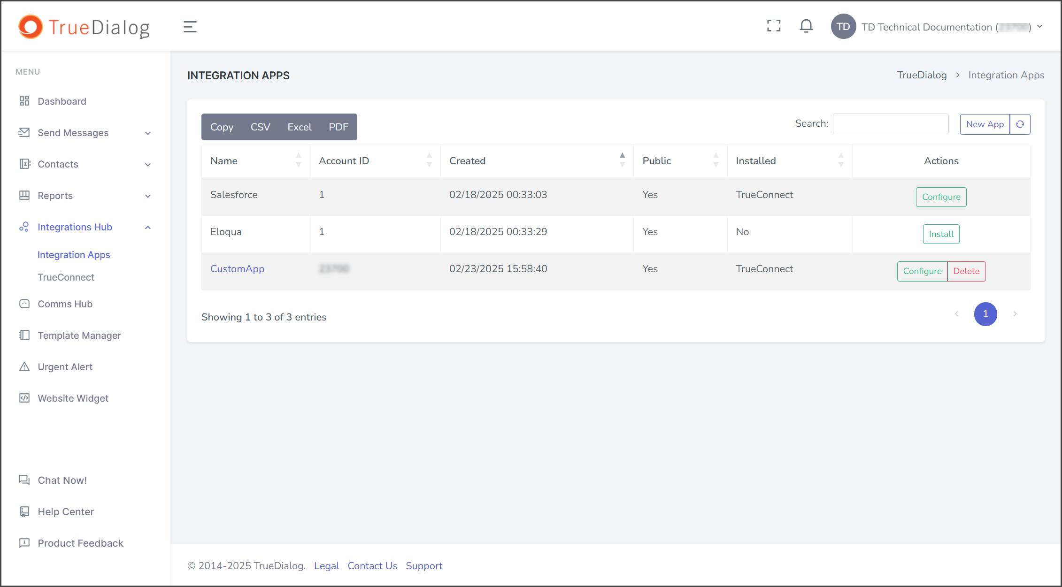Select Integration Apps submenu item

click(x=74, y=255)
